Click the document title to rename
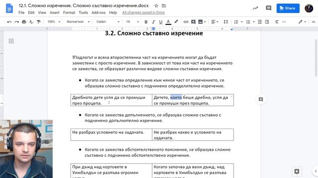The image size is (318, 178). pos(83,5)
